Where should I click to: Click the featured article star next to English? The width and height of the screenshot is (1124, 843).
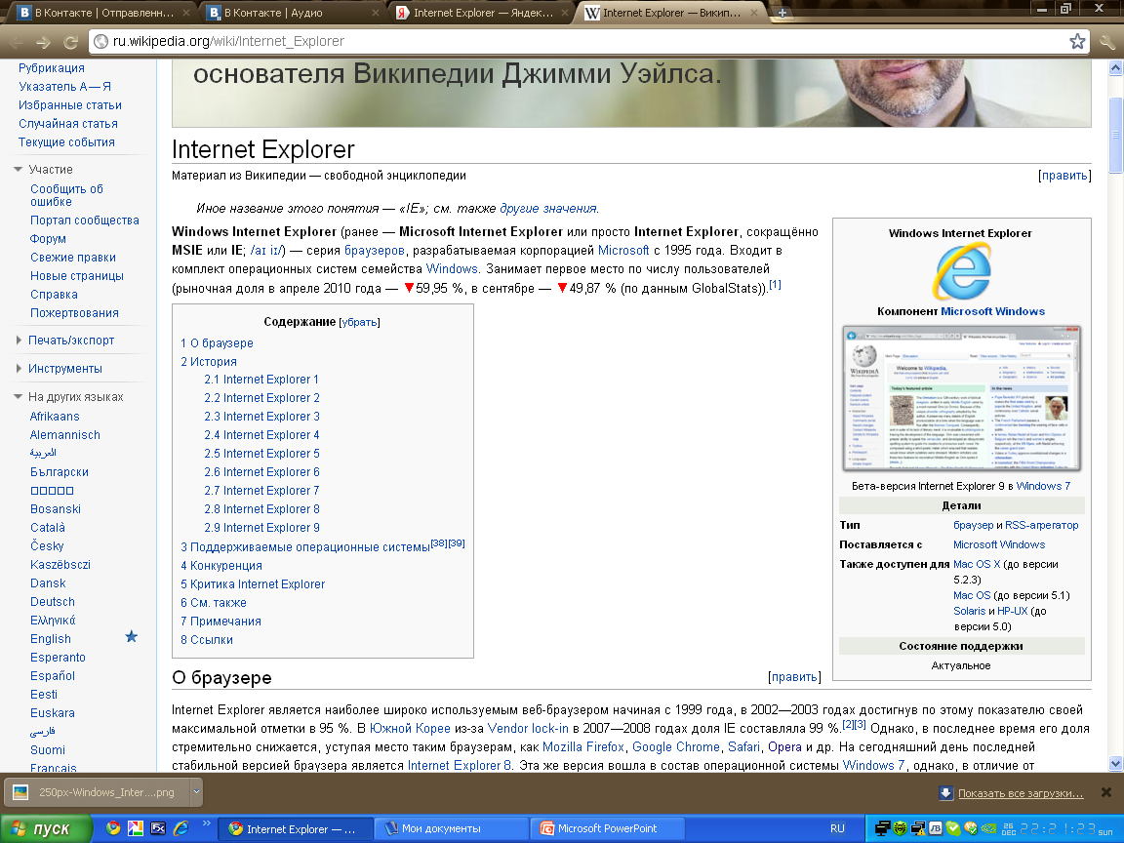point(131,636)
